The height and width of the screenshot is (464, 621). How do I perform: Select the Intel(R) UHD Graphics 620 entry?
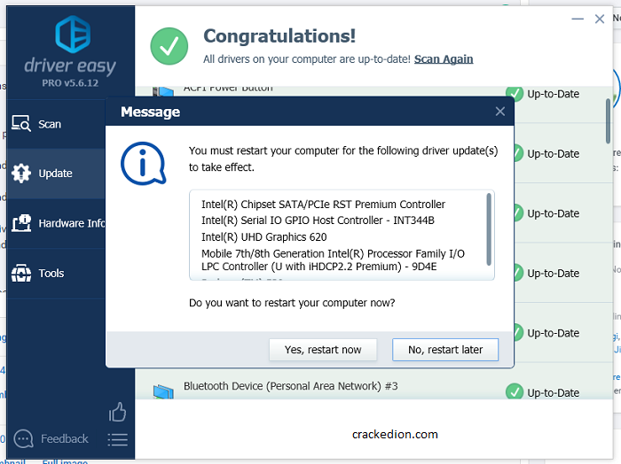(x=263, y=236)
